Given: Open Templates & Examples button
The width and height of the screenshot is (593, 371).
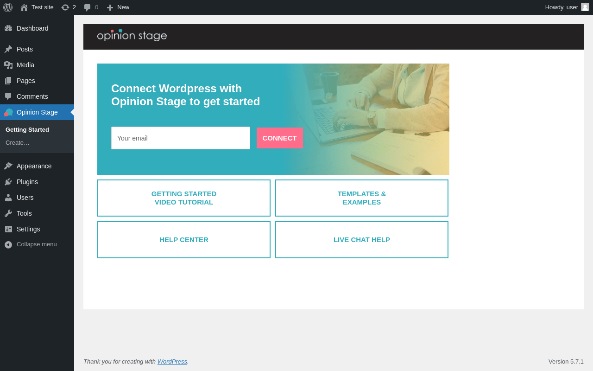Looking at the screenshot, I should (x=362, y=198).
